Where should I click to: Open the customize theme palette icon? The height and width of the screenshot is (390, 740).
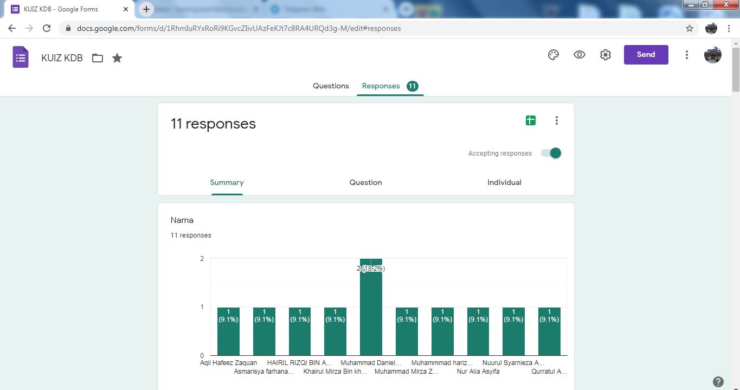553,55
